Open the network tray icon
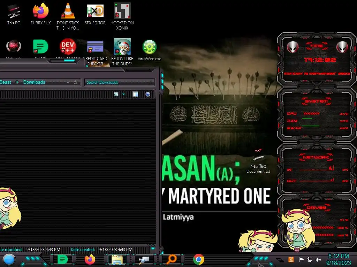This screenshot has width=357, height=267. tap(310, 259)
